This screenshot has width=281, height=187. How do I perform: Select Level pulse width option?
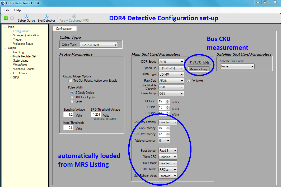tap(72, 101)
